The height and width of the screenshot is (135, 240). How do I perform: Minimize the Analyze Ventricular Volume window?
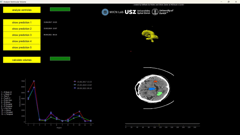[x=221, y=2]
